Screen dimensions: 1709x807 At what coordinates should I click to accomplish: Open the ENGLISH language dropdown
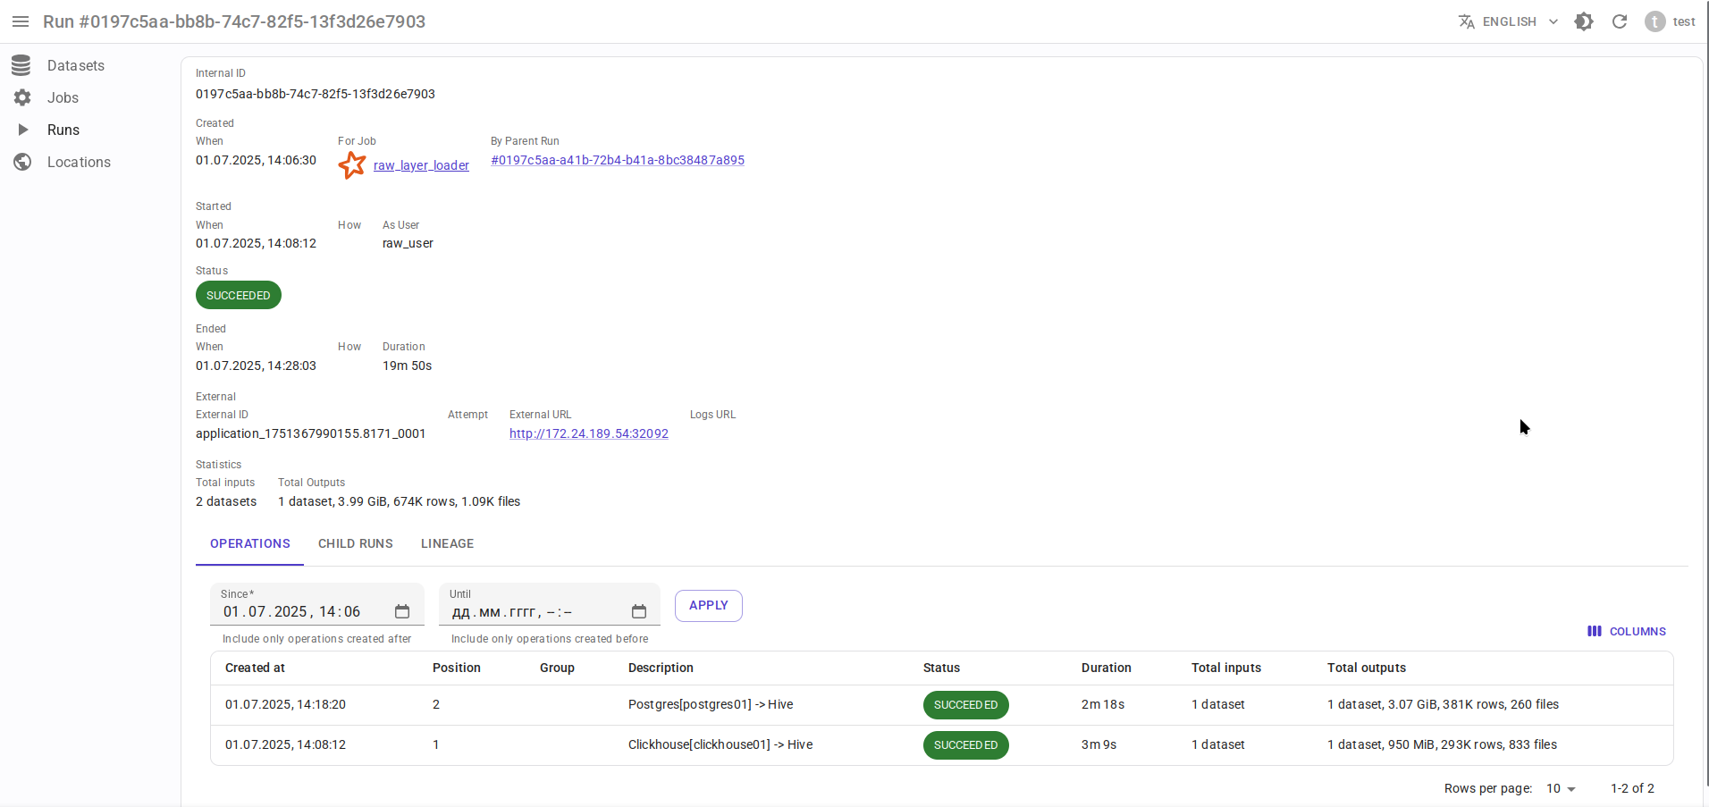[x=1509, y=21]
